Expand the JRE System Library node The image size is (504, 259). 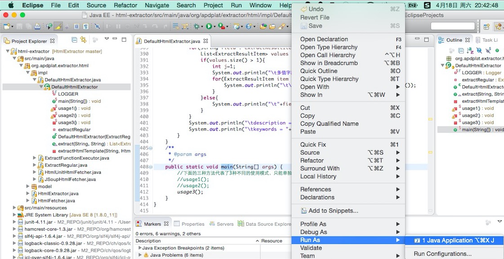point(14,215)
